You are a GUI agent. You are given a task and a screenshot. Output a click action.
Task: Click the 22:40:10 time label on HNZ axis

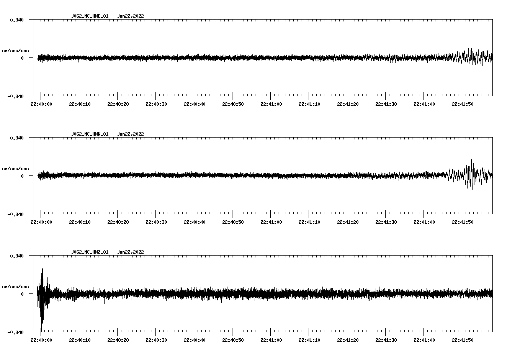click(80, 340)
